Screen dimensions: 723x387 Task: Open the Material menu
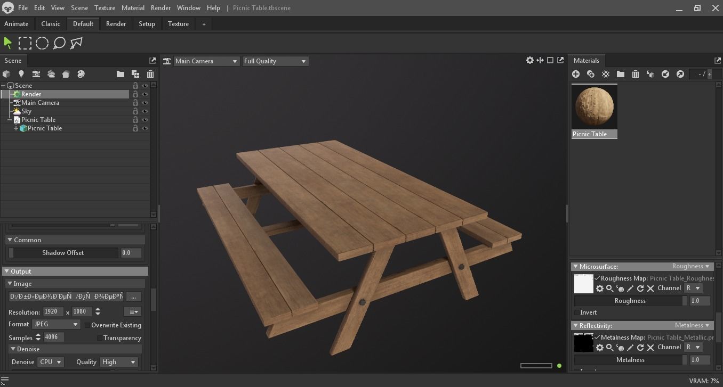(x=133, y=8)
